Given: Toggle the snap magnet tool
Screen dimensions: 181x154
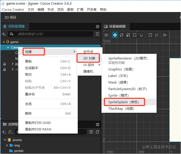Looking at the screenshot, I should pos(141,35).
